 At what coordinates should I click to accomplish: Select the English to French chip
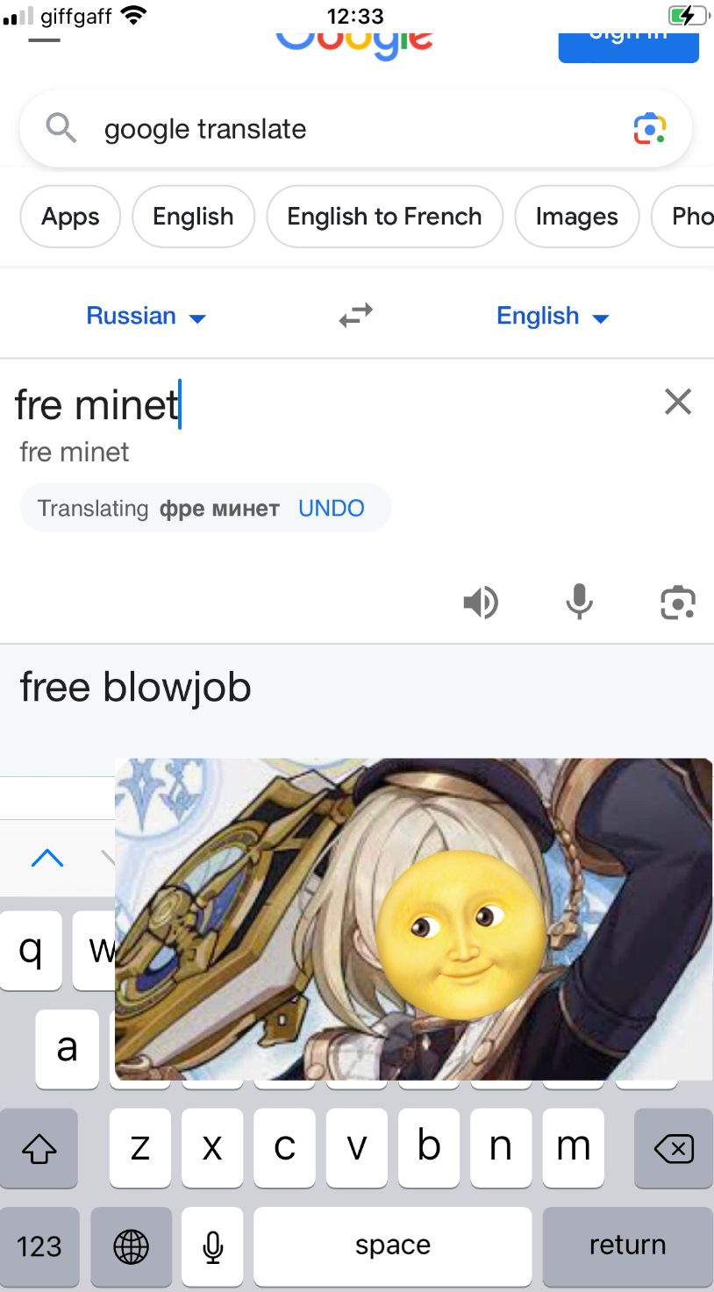coord(384,217)
